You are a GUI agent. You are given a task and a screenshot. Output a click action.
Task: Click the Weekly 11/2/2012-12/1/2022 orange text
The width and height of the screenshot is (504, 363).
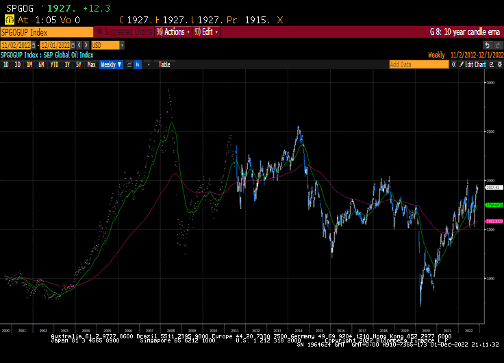(466, 55)
